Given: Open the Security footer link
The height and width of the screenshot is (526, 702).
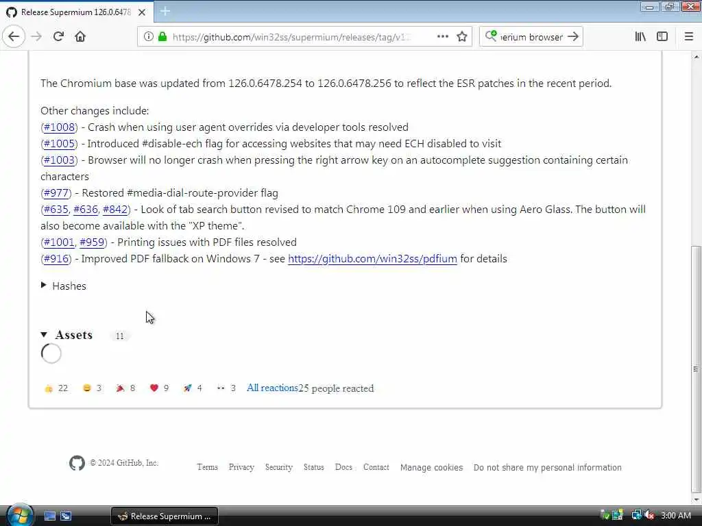Looking at the screenshot, I should [x=279, y=467].
